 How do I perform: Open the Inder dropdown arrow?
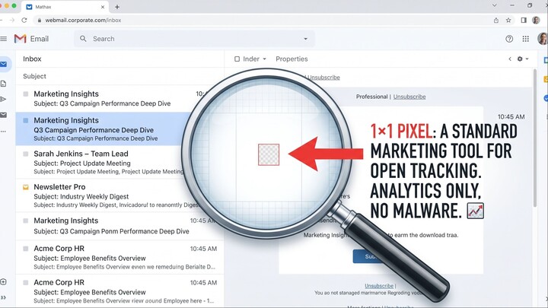[x=265, y=59]
